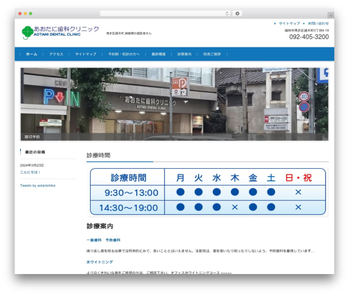349x295 pixels.
Task: Click the 14:30～19:00 time row label
Action: click(x=128, y=208)
